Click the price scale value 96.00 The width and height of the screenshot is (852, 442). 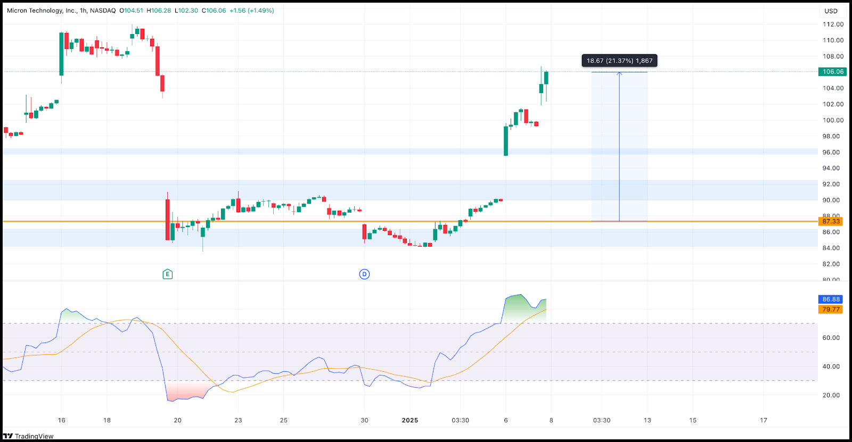point(831,152)
